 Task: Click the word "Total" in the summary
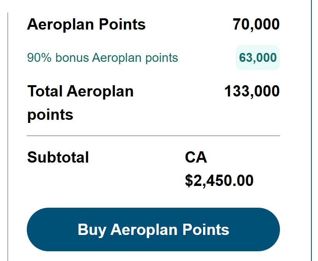[45, 91]
